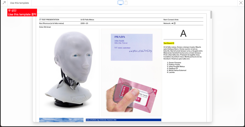245x127 pixels.
Task: Click the 2265—23 text
Action: pos(84,23)
